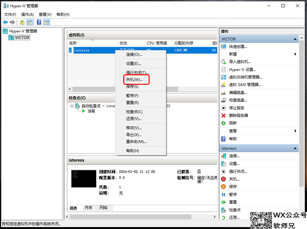Click the Quick Create (快速创建) icon
The height and width of the screenshot is (229, 307).
[x=224, y=47]
